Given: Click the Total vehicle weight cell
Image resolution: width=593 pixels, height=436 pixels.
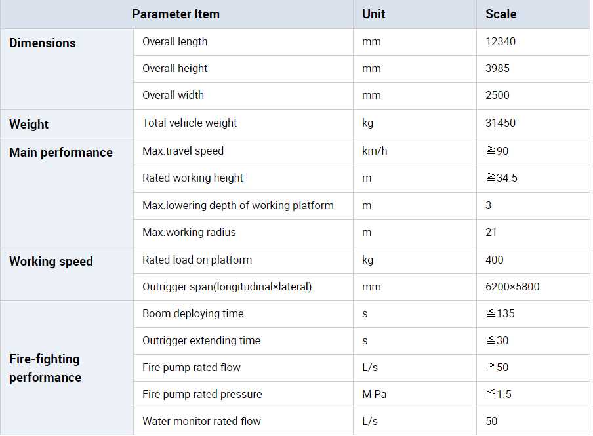Looking at the screenshot, I should click(x=190, y=123).
